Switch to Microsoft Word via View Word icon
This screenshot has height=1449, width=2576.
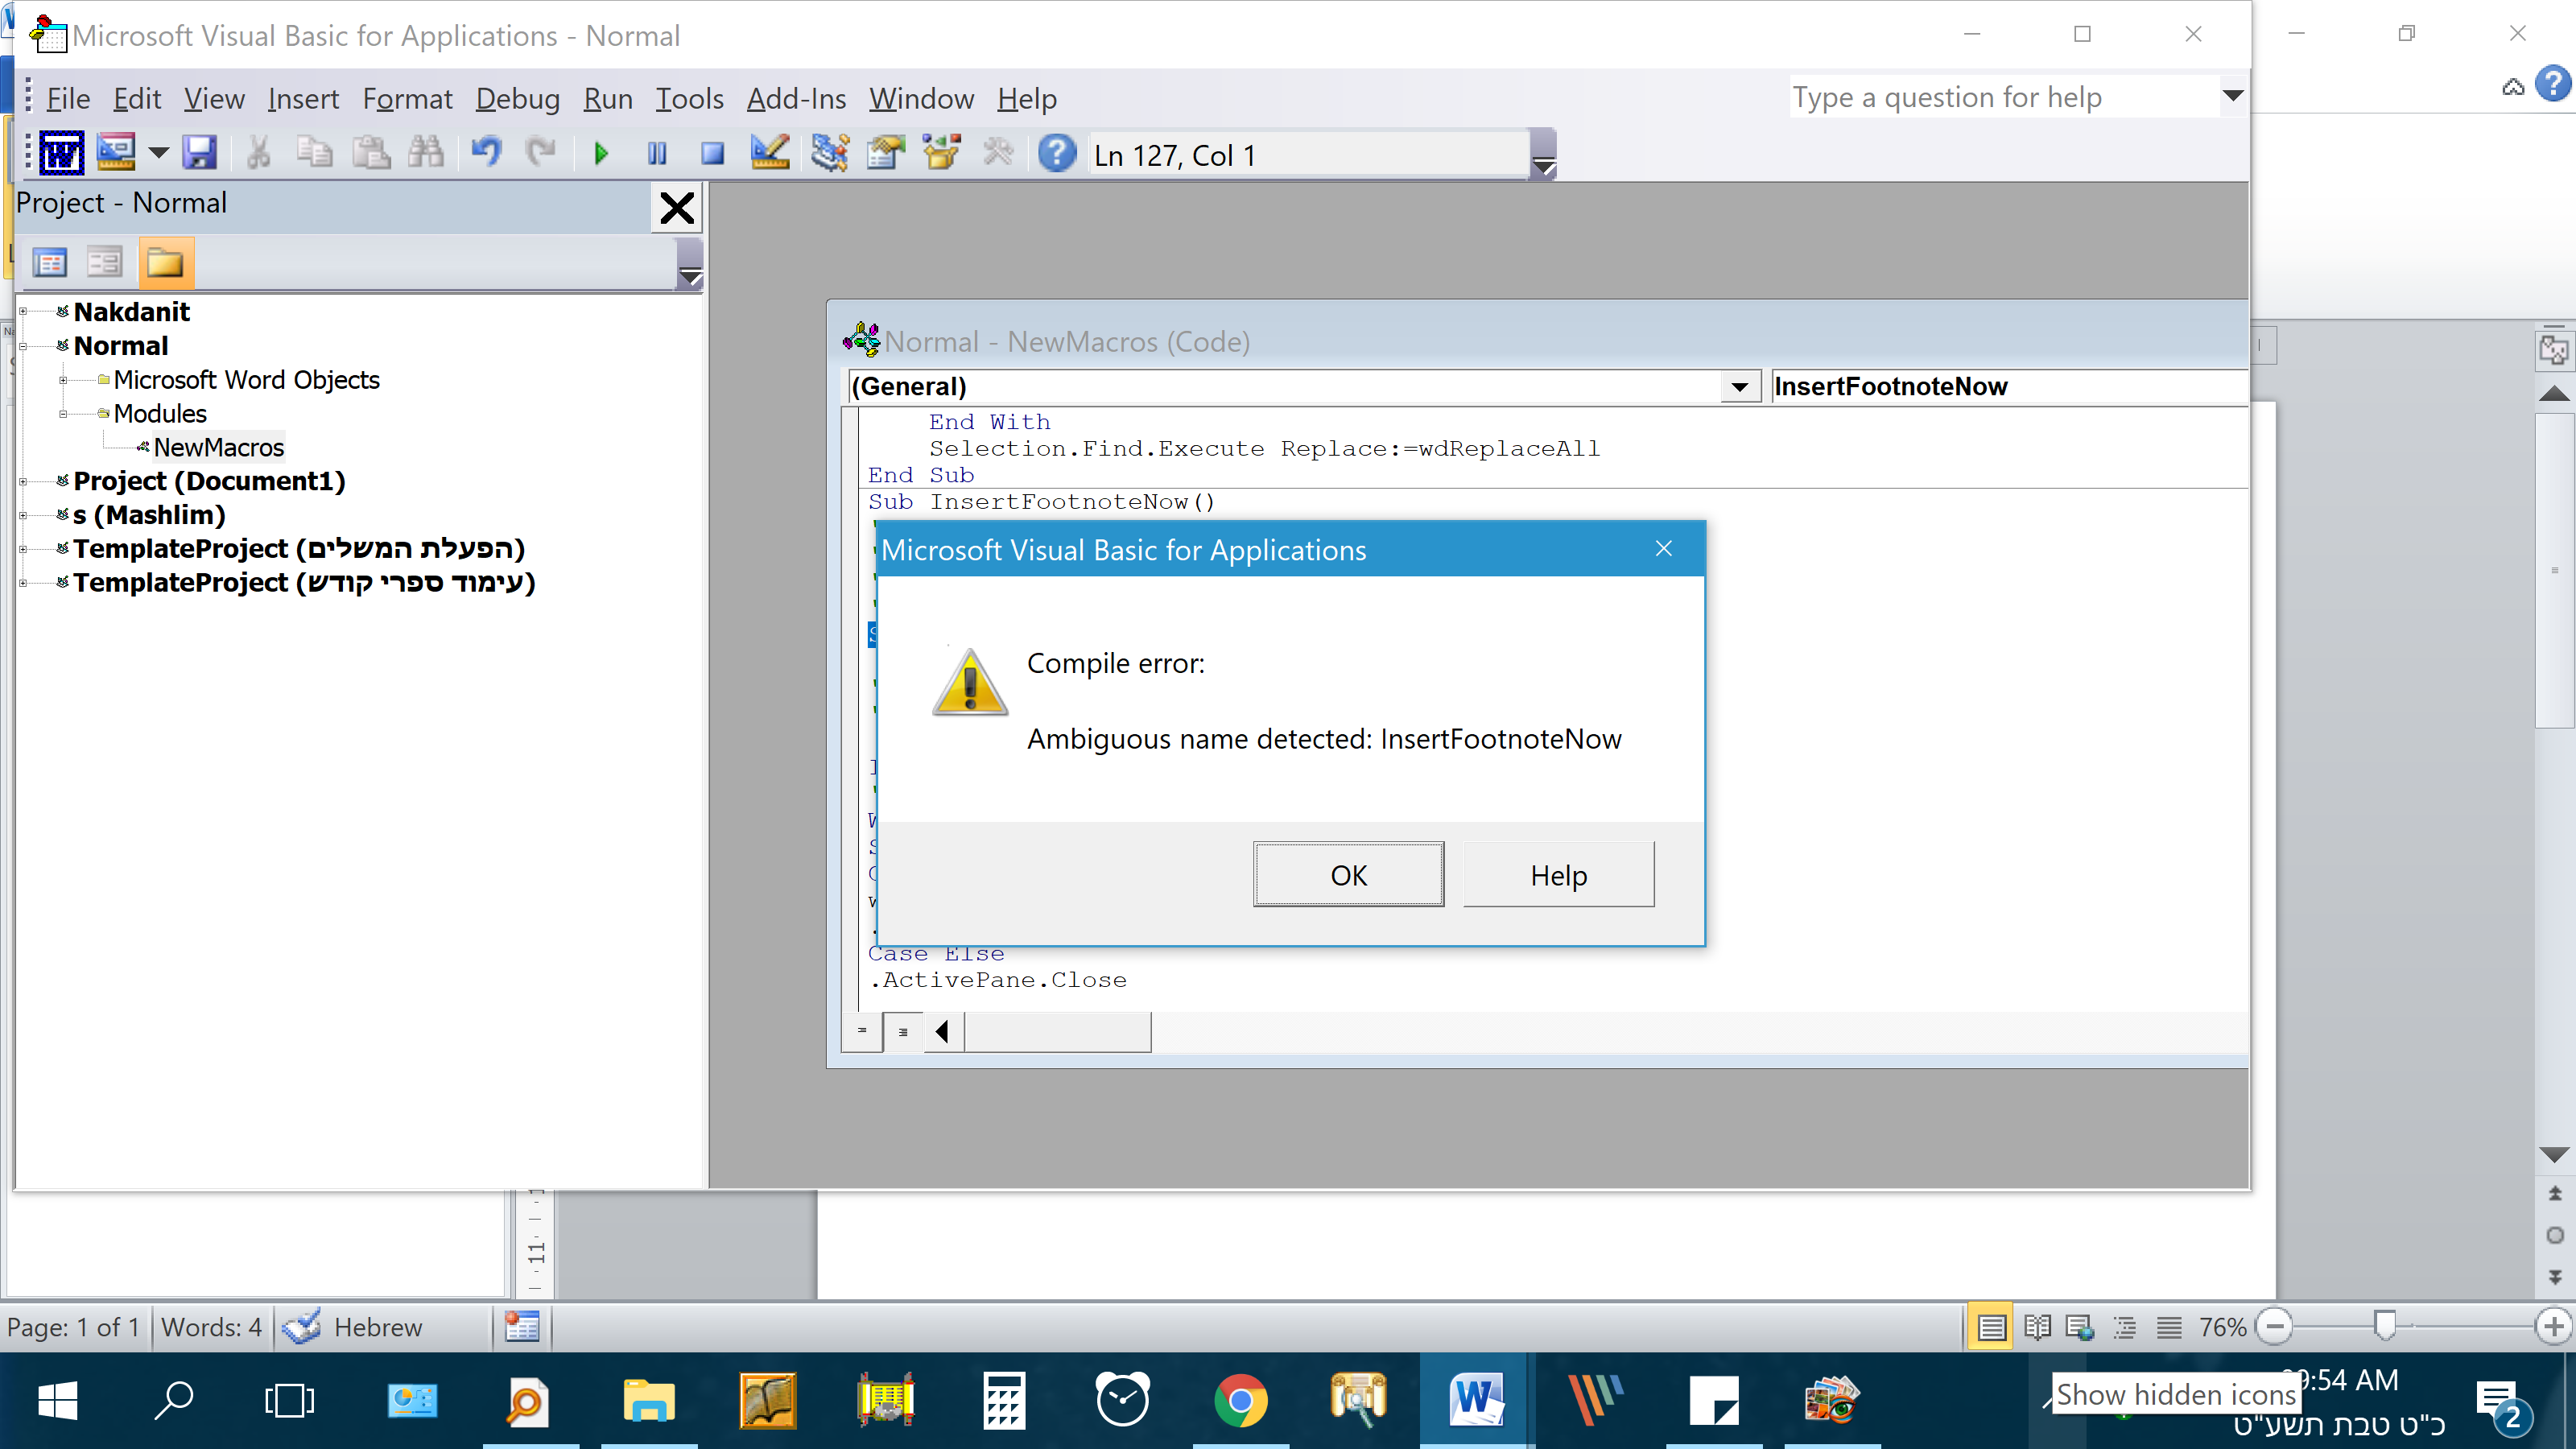[60, 154]
